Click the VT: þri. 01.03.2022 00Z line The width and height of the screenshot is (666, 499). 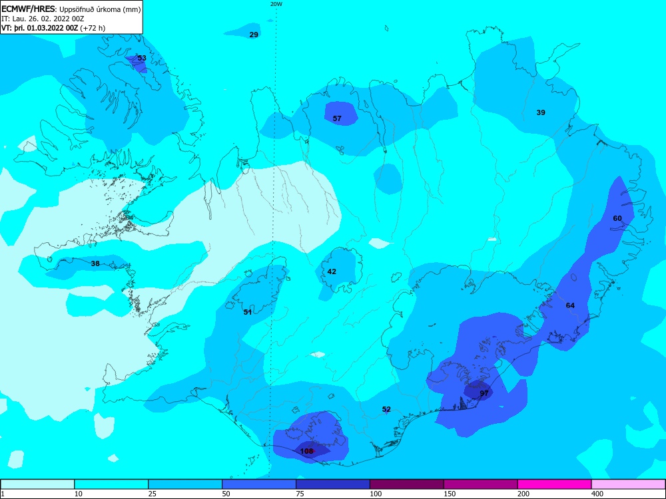coord(53,28)
